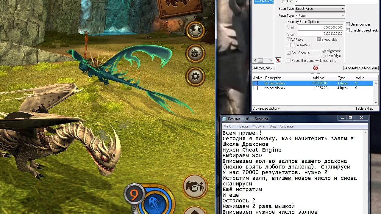Enable Pause the game while scanning
Viewport: 381px width, 214px height.
288,61
